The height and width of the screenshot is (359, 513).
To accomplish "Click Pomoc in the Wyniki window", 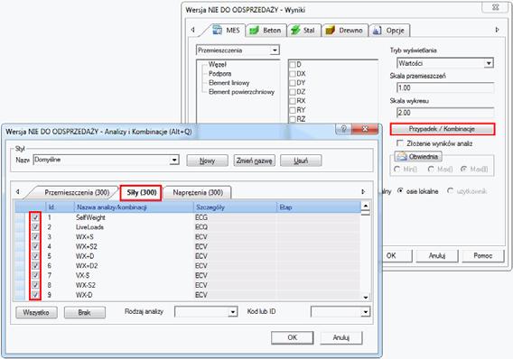I will [483, 256].
